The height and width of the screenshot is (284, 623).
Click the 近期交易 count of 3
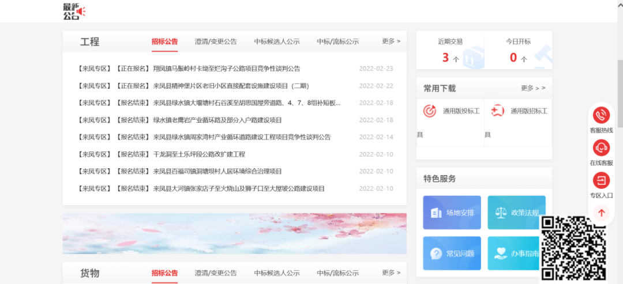(x=445, y=58)
